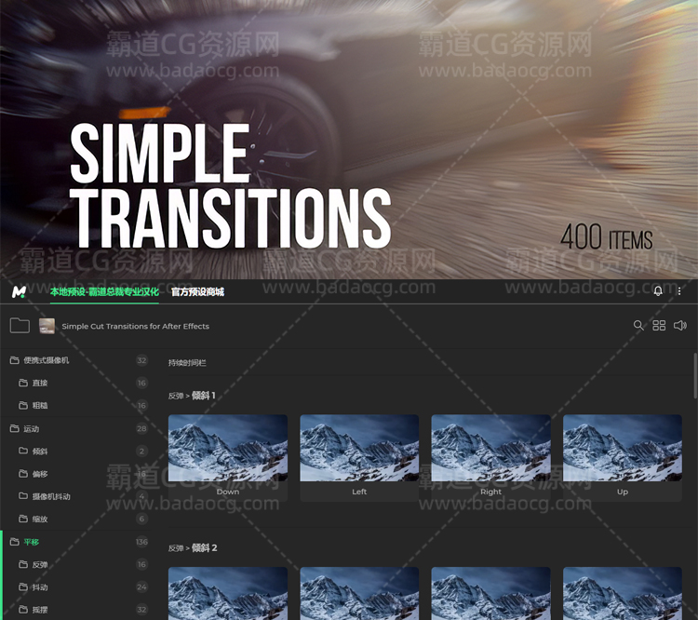Click folder icon next to 便携式摄像机
698x620 pixels.
coord(14,360)
